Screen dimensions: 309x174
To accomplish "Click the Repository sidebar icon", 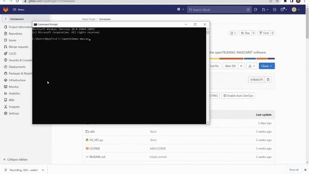I will click(5, 33).
